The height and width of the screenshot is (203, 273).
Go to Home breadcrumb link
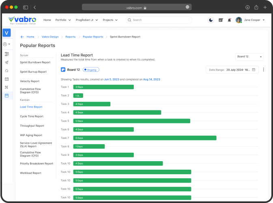[30, 37]
